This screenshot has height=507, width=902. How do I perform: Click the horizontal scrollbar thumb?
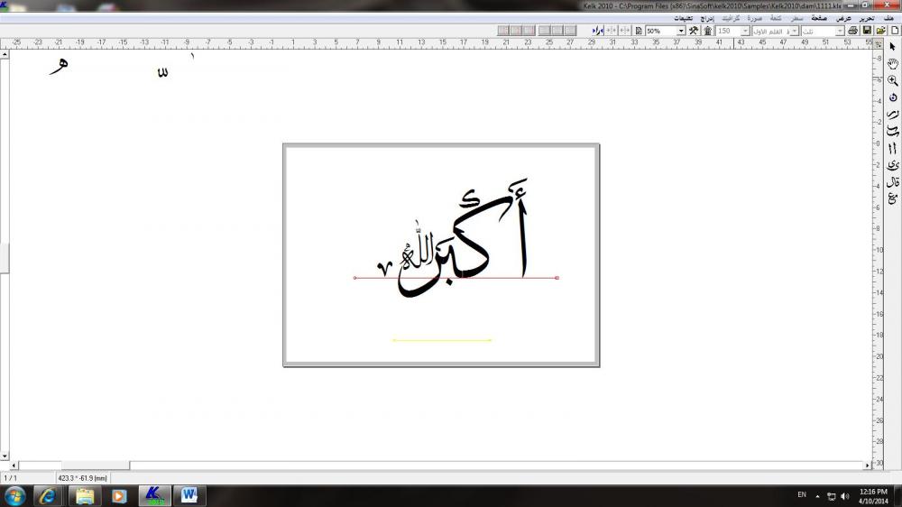tap(95, 466)
